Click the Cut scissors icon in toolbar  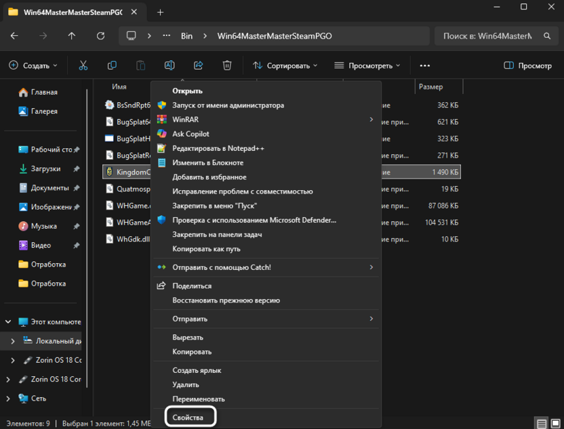83,66
